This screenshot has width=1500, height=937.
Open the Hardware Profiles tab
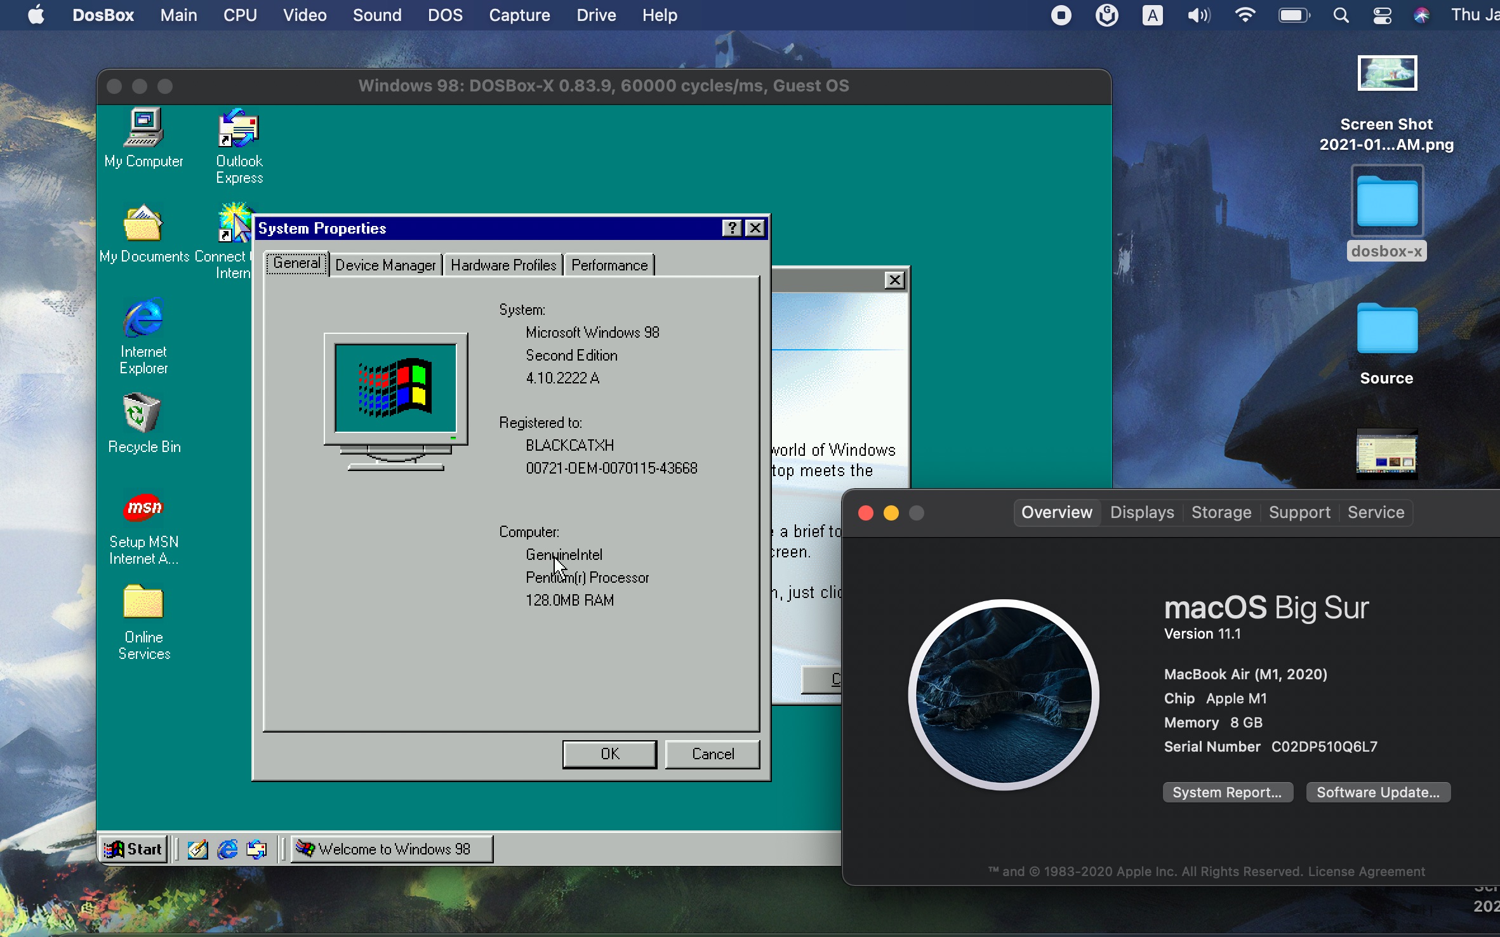[x=503, y=265]
